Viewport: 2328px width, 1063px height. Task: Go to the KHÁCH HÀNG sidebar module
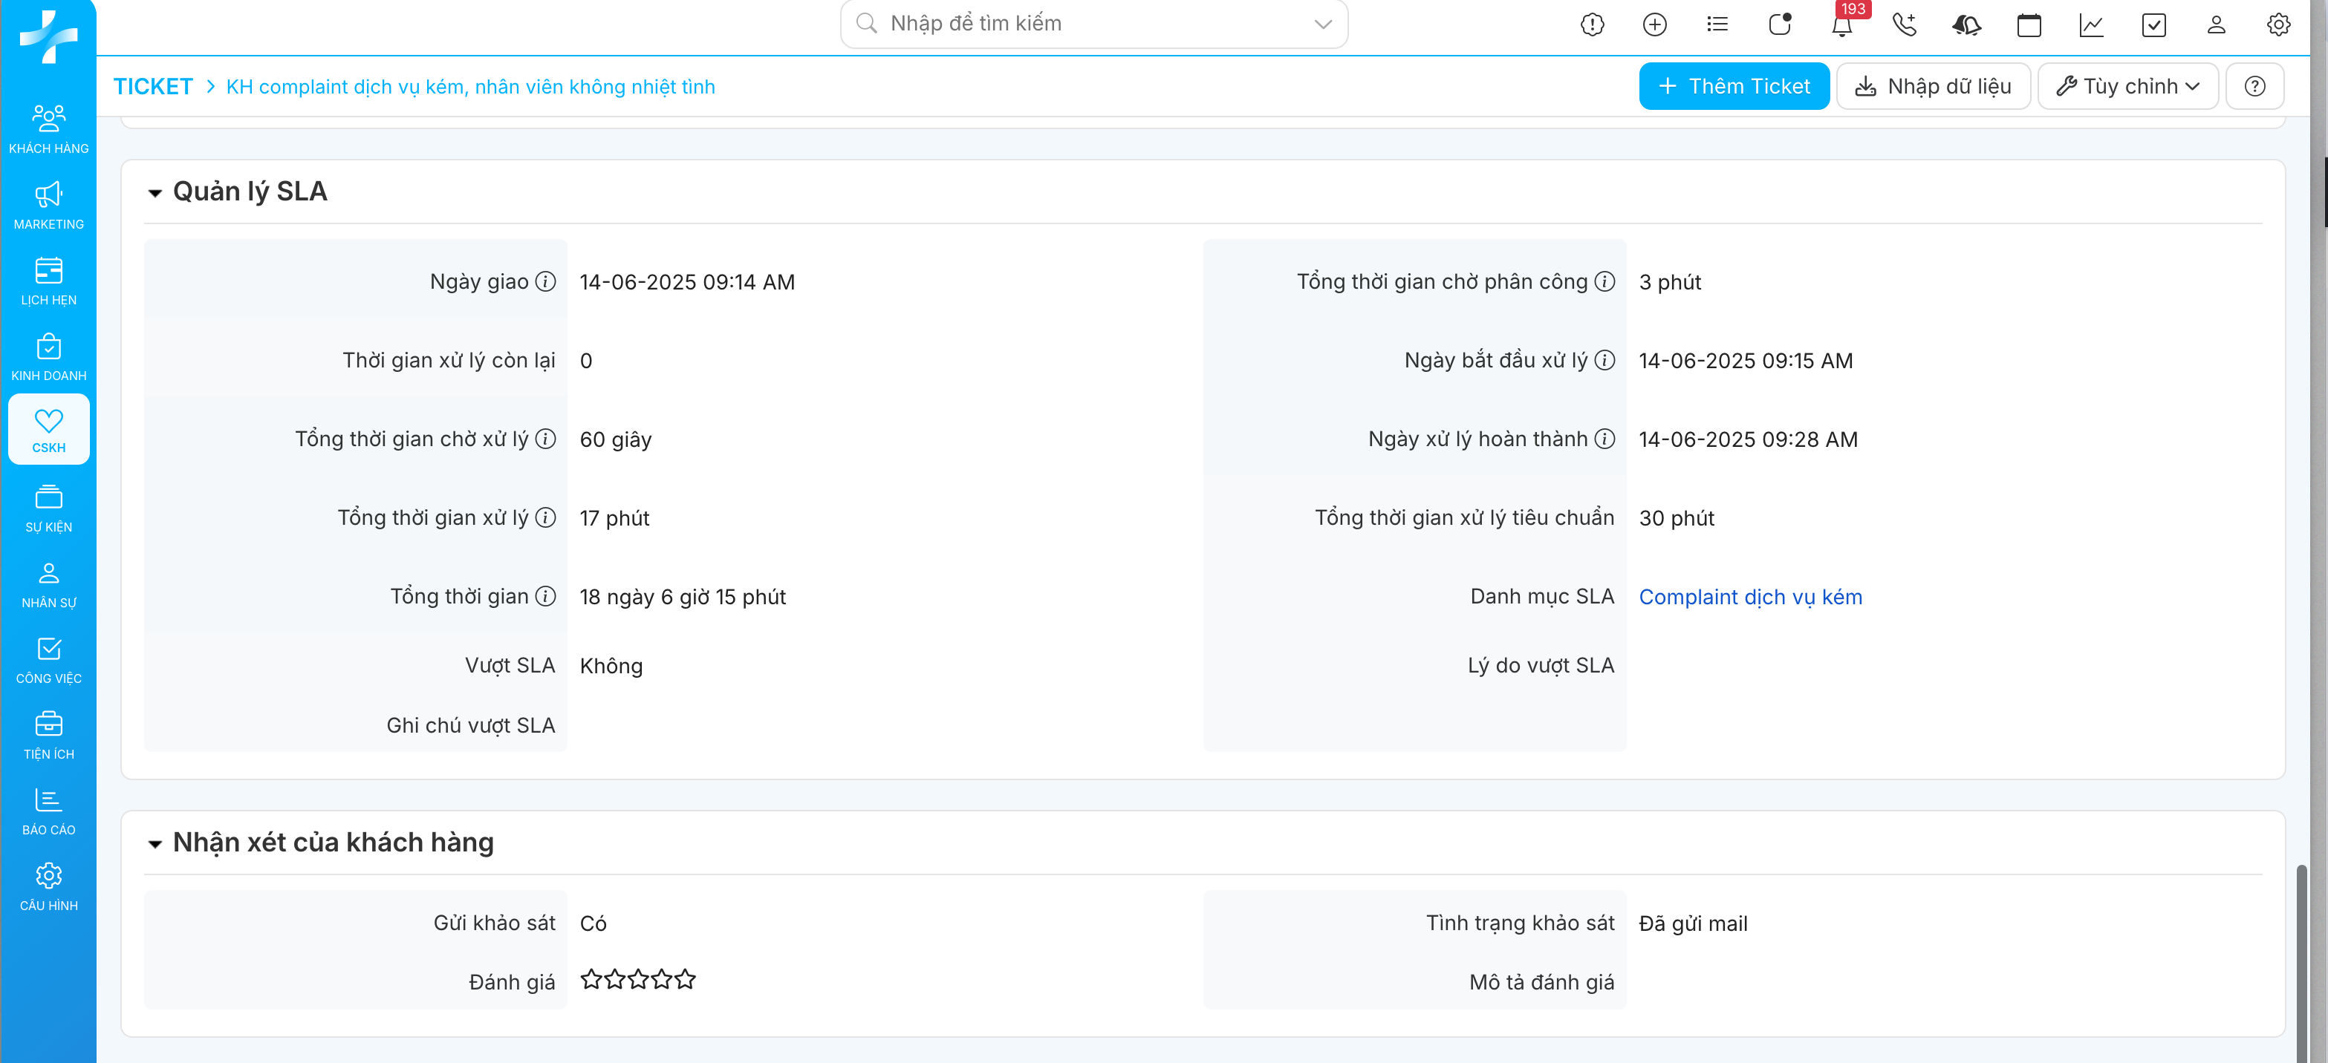tap(49, 129)
